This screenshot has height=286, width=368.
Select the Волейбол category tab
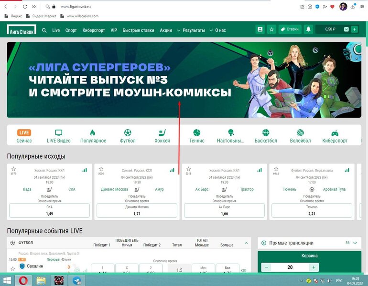click(x=300, y=136)
